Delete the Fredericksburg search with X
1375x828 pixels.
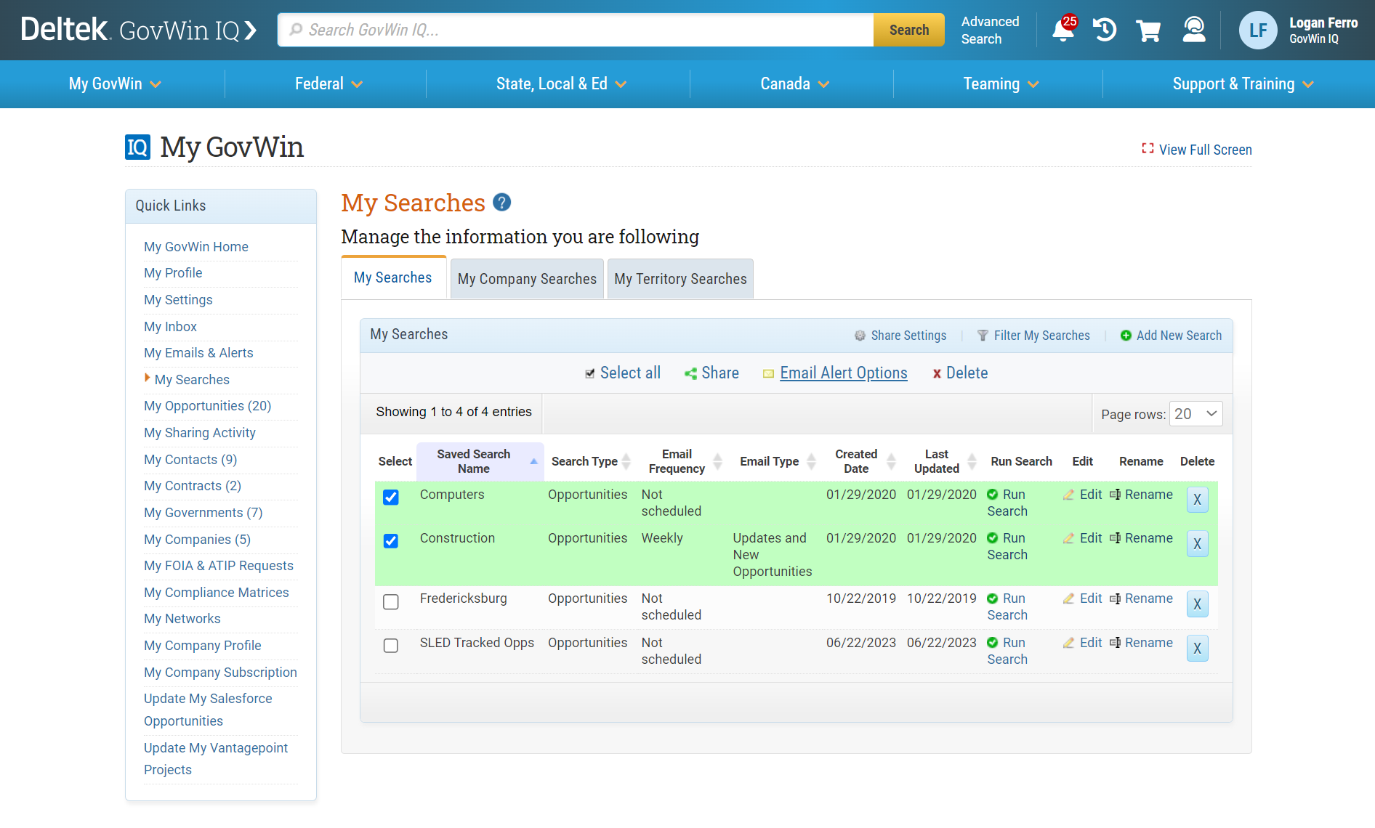coord(1197,604)
